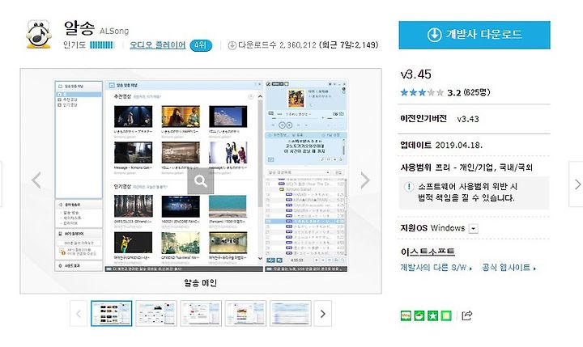Click the rating count (625명)
The height and width of the screenshot is (347, 583).
click(477, 92)
